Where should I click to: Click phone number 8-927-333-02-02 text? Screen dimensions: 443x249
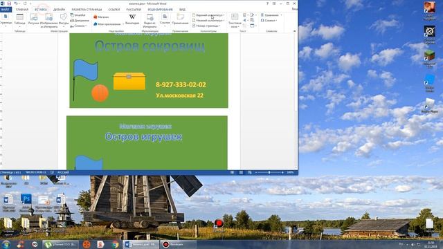[181, 84]
